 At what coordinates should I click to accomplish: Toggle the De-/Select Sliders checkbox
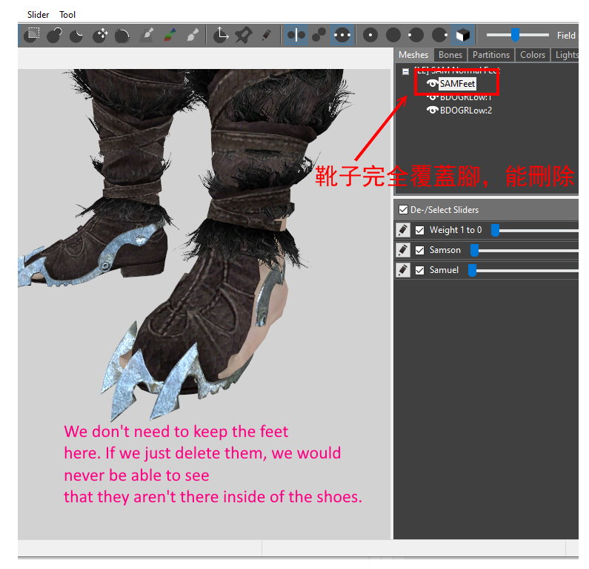403,209
